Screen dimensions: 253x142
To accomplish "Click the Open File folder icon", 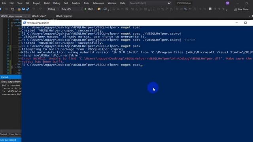I will click(19, 9).
